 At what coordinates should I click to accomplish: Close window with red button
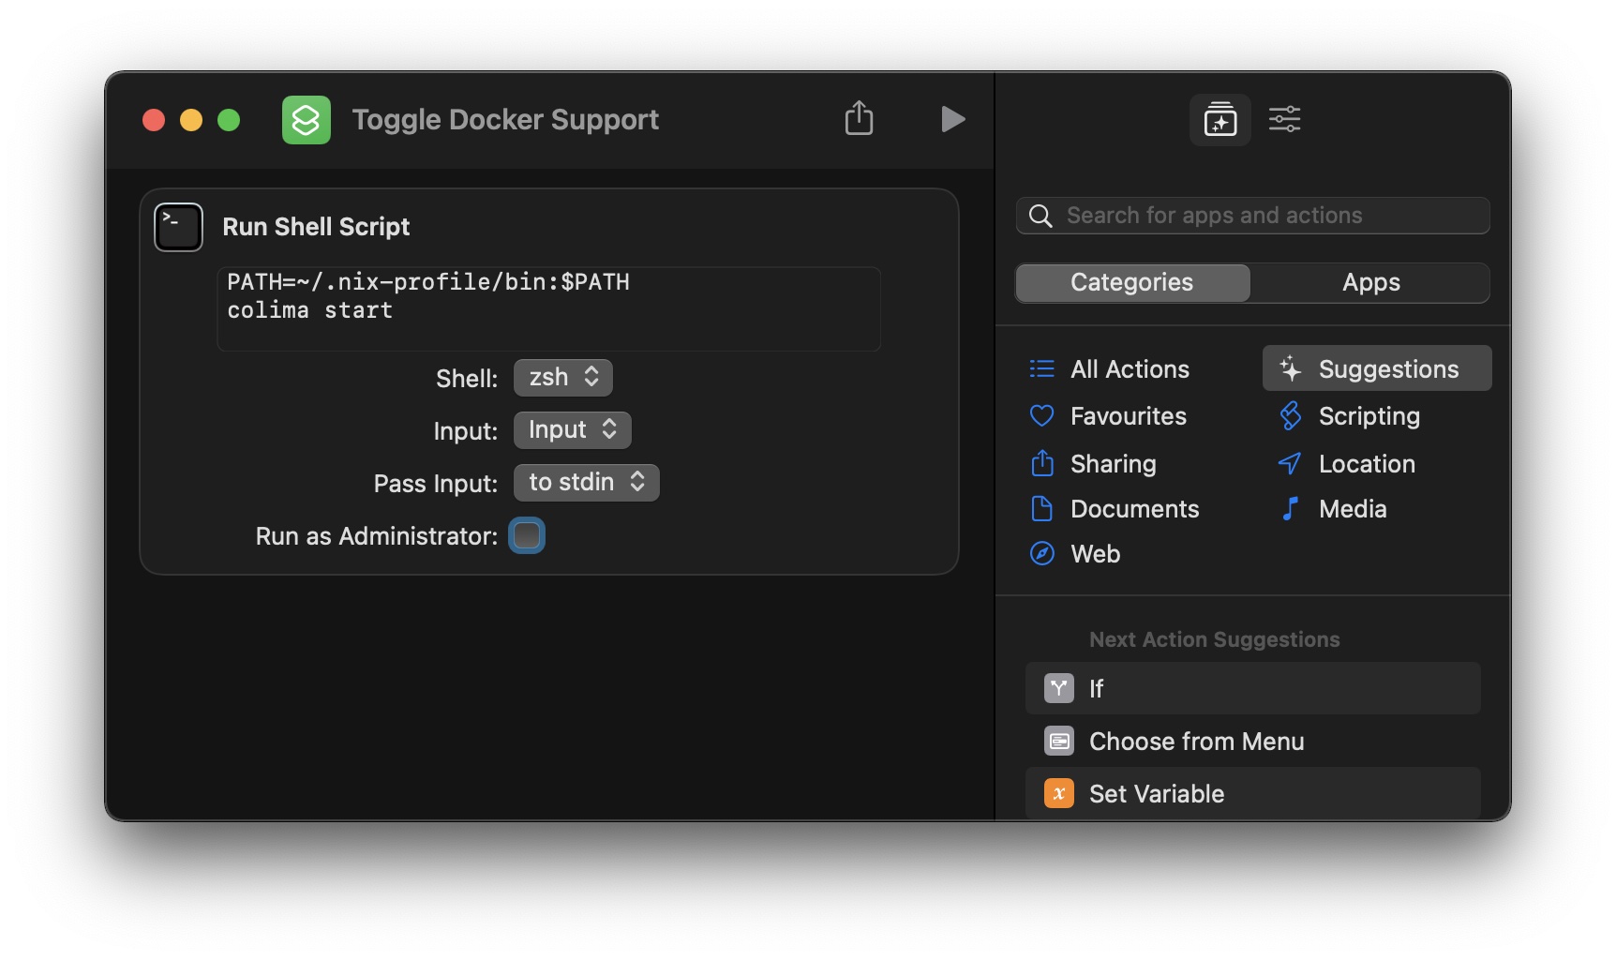click(154, 120)
